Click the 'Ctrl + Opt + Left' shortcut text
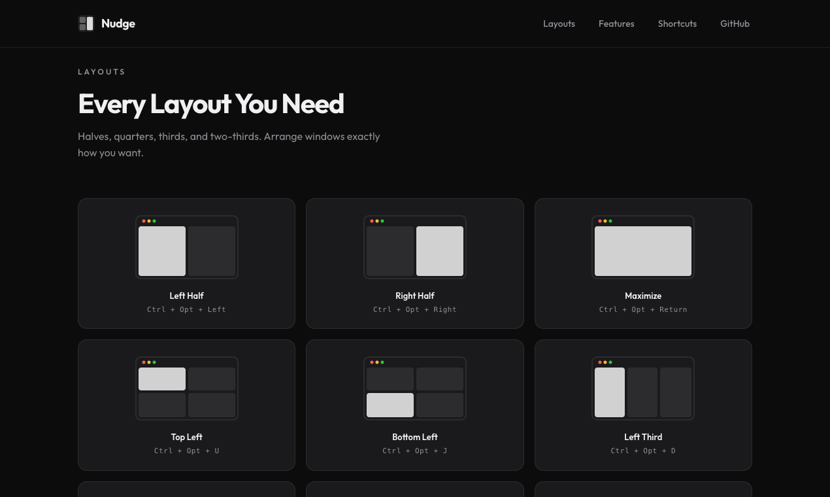The image size is (830, 497). point(187,309)
